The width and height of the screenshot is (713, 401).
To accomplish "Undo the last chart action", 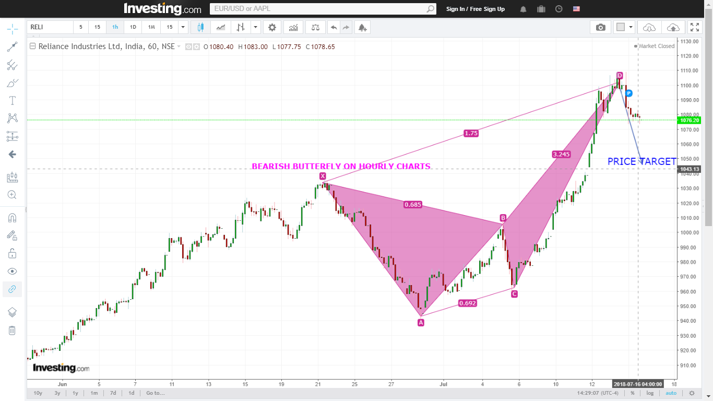I will click(334, 27).
